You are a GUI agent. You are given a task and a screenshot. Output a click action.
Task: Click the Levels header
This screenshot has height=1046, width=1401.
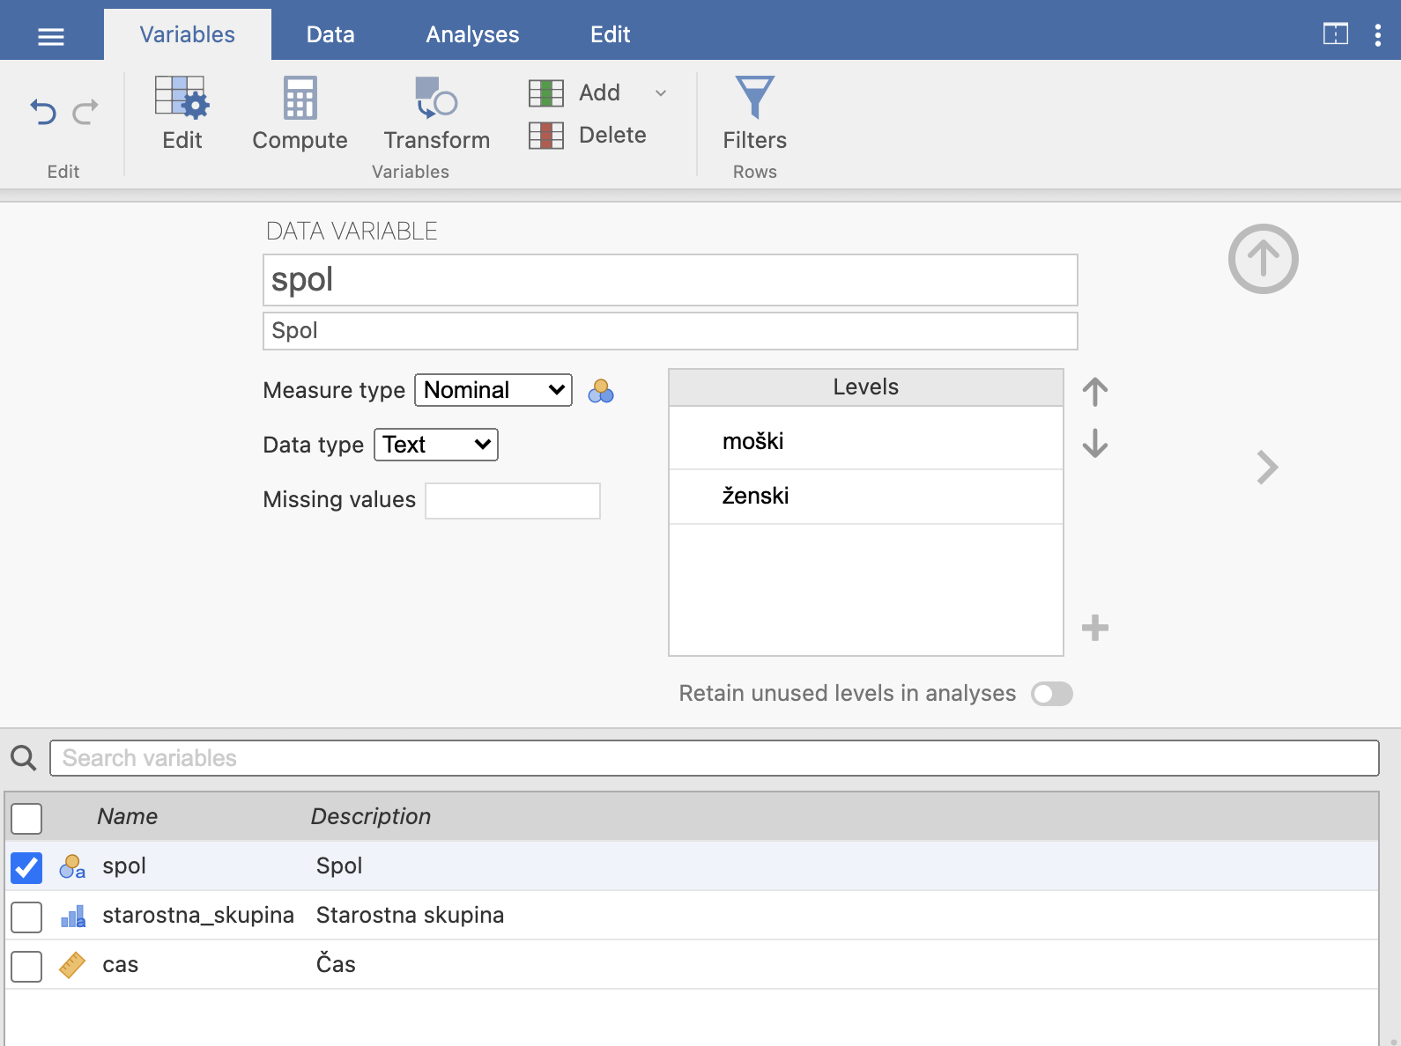tap(866, 387)
